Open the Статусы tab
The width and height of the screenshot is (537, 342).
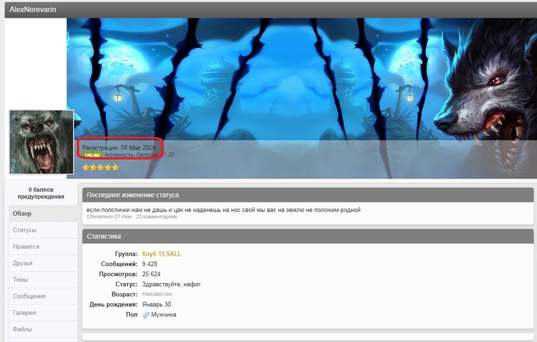tap(43, 230)
